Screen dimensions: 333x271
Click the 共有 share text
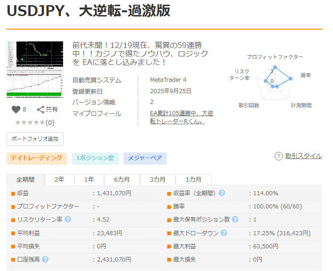[52, 109]
